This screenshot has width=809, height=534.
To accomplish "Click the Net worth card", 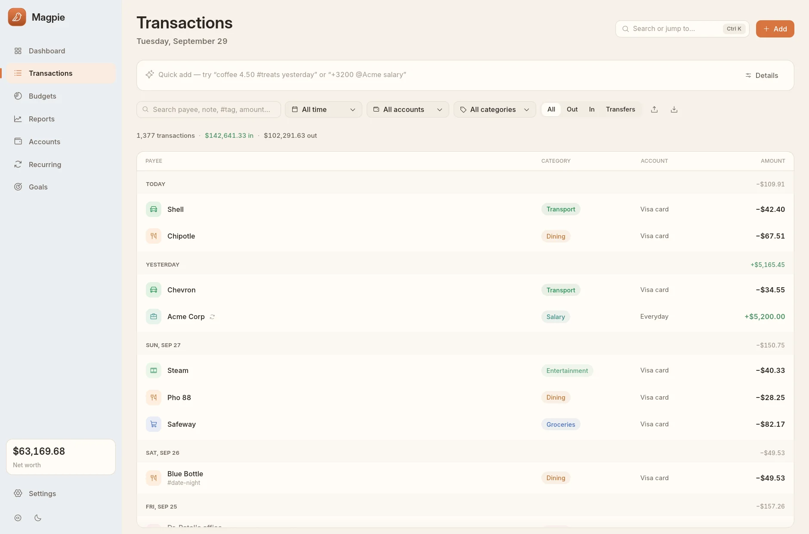I will [61, 457].
